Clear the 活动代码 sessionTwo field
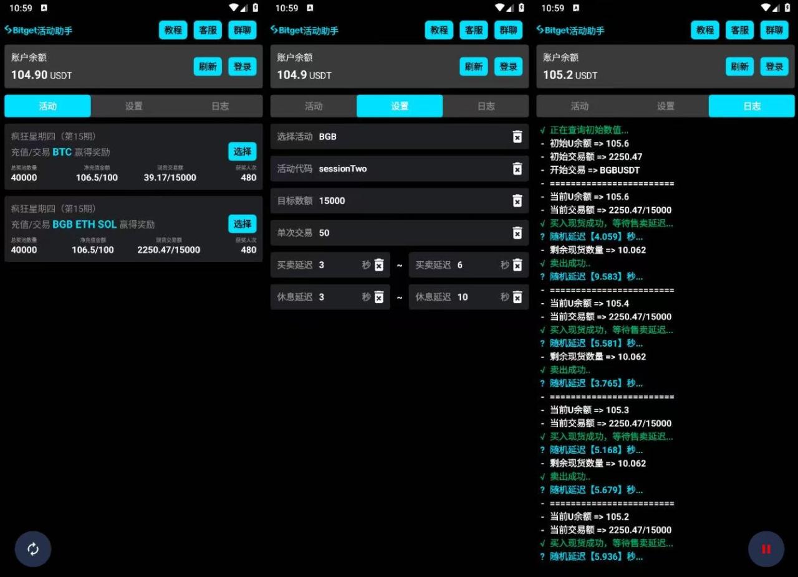This screenshot has height=577, width=798. coord(517,169)
